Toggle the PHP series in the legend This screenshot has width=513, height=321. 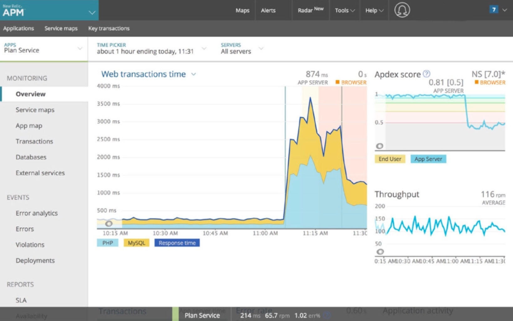tap(107, 242)
